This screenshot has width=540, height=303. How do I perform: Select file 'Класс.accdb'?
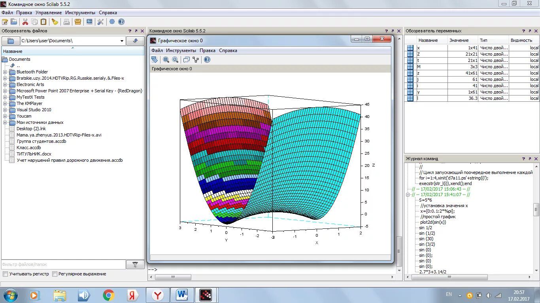(x=29, y=148)
